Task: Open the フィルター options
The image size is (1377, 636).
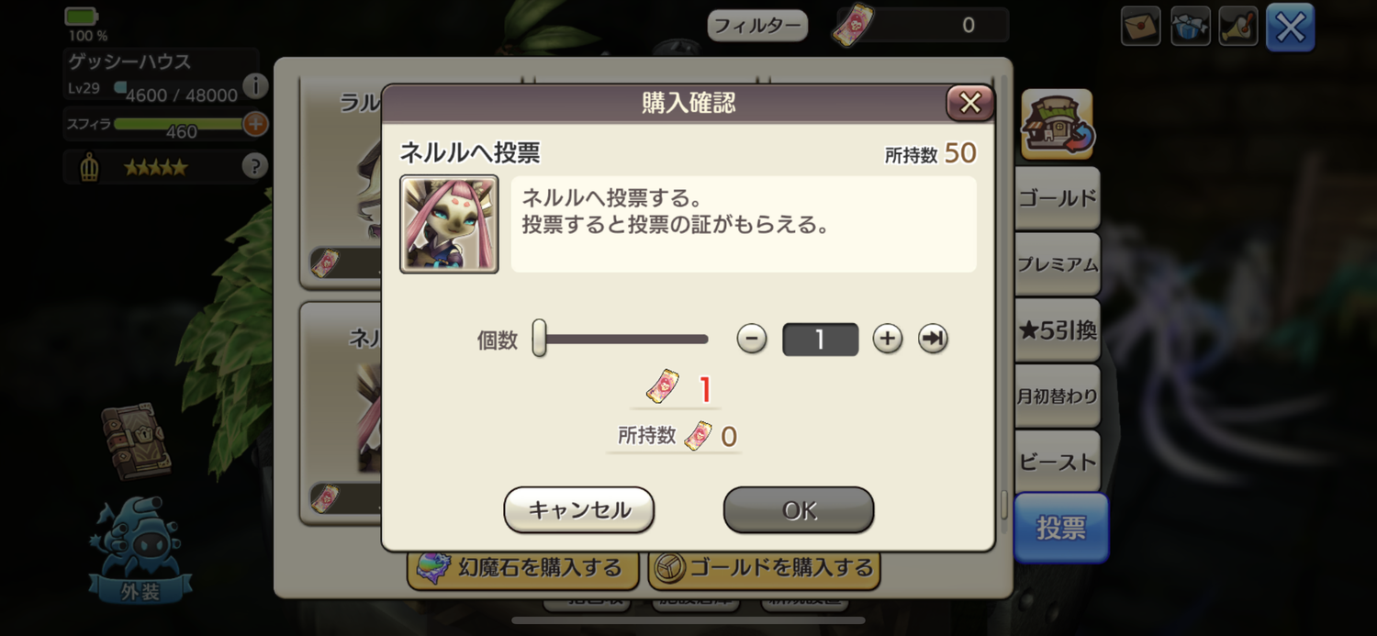Action: [x=757, y=25]
